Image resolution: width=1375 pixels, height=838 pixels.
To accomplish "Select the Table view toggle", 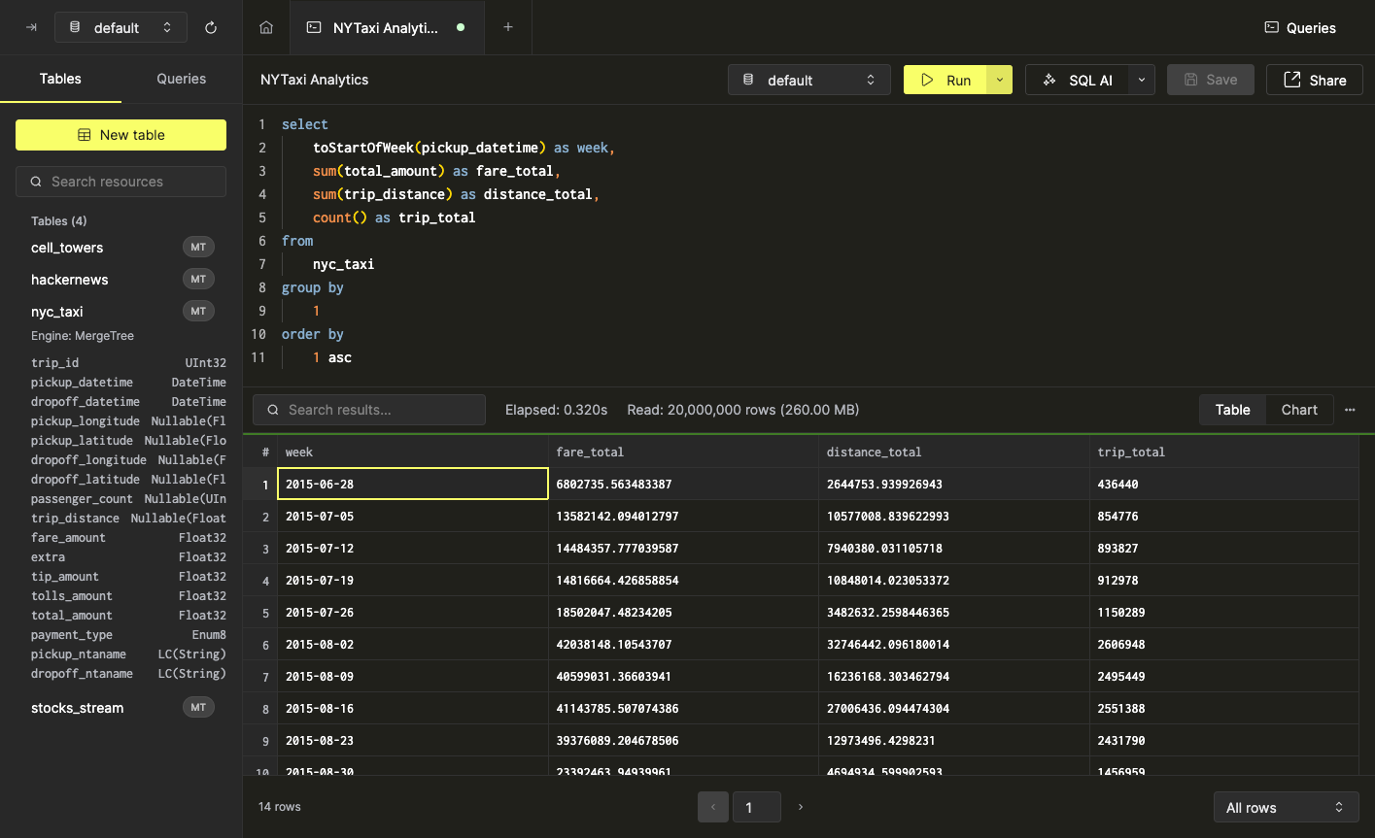I will click(1231, 409).
